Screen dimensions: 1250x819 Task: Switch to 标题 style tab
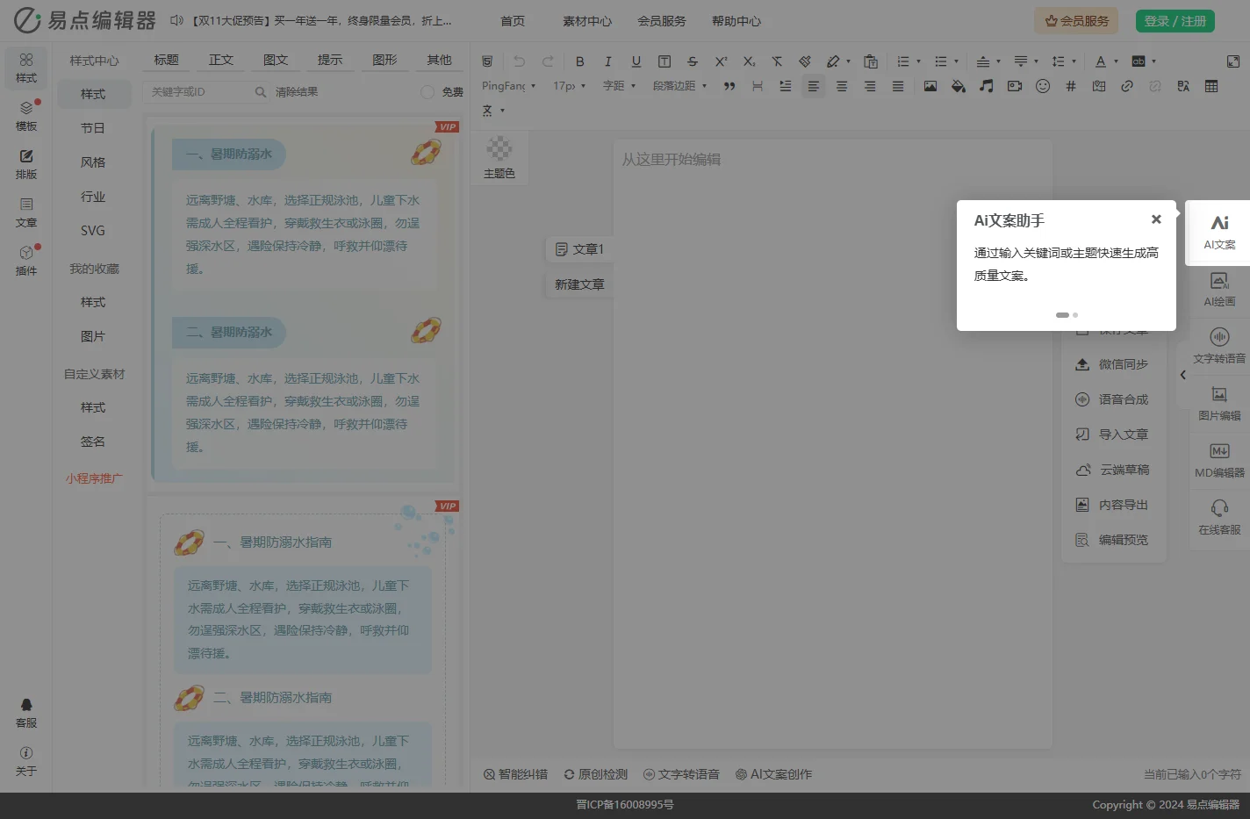click(166, 60)
